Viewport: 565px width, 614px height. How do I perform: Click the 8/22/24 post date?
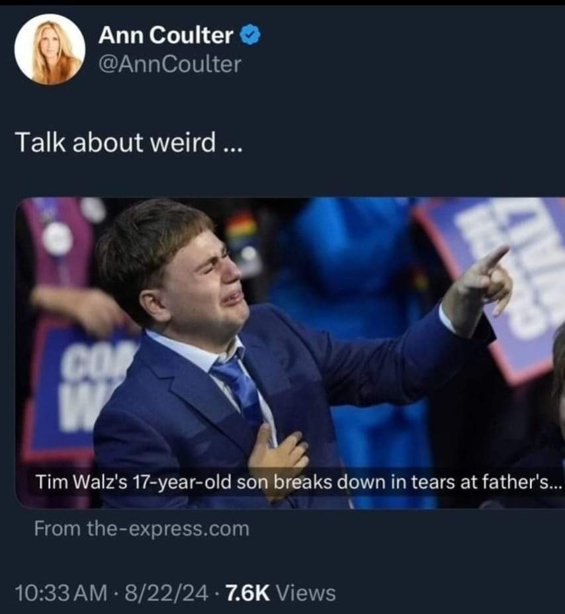click(167, 592)
